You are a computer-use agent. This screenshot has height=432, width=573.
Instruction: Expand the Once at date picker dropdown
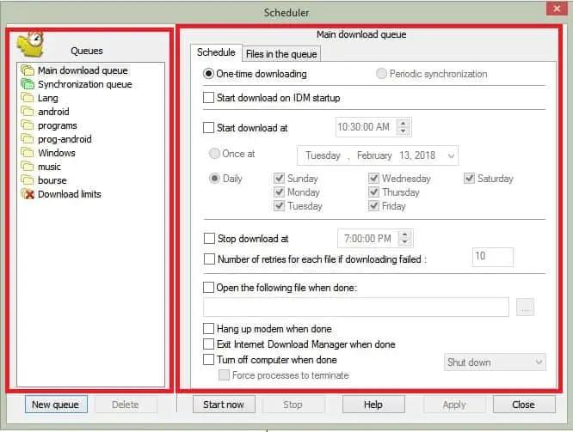pos(449,155)
